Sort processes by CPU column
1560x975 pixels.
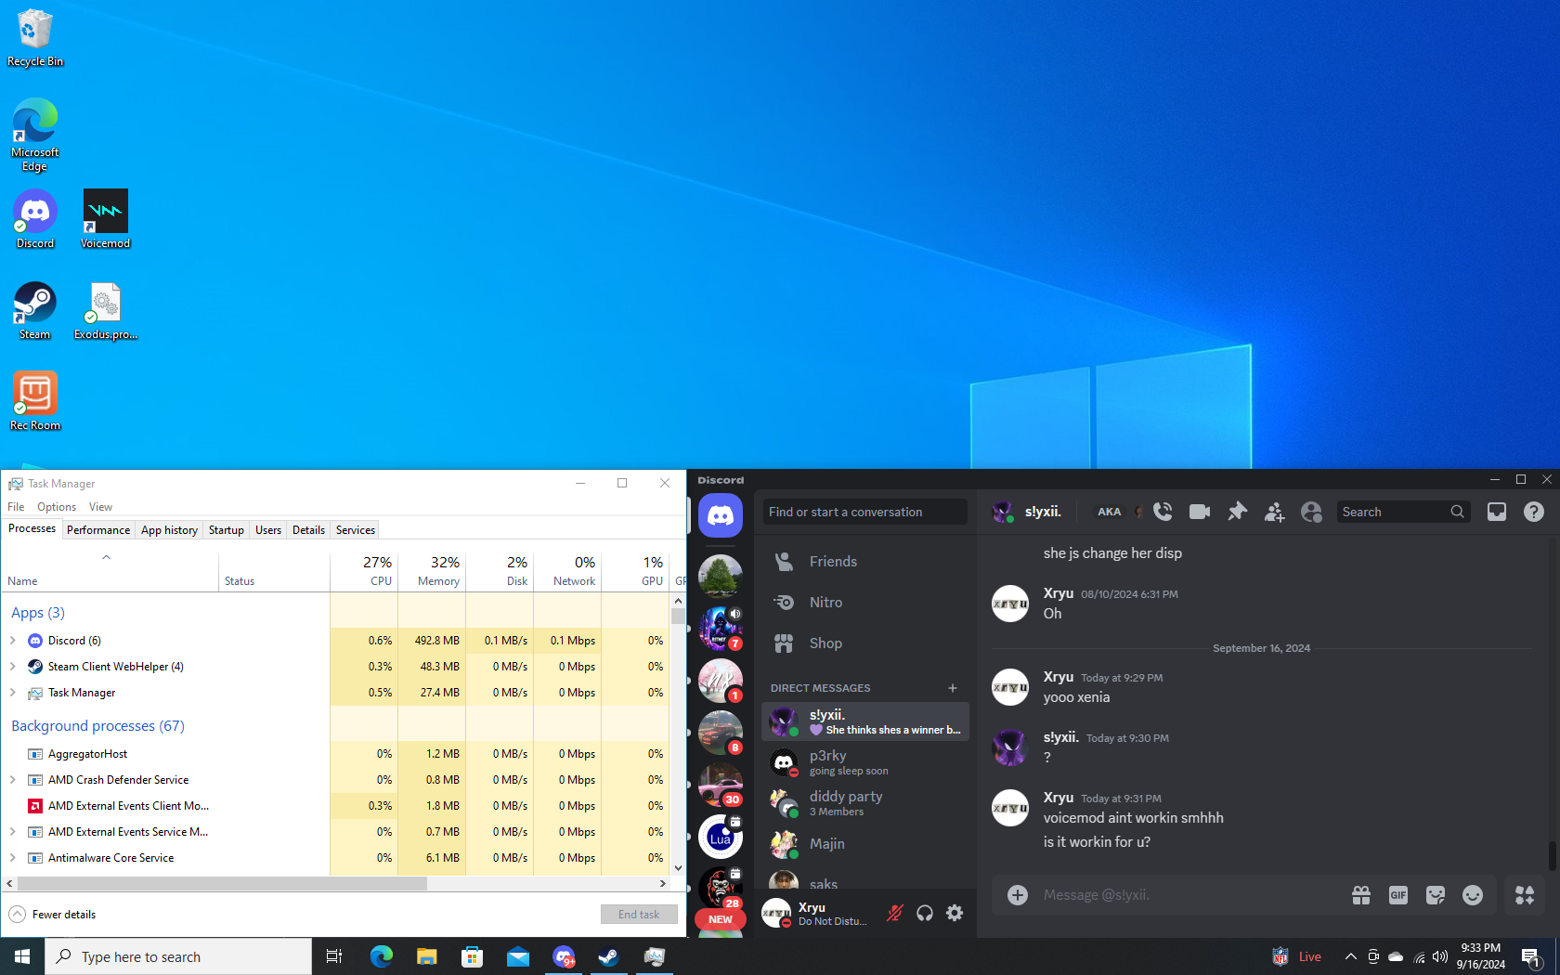click(x=364, y=571)
